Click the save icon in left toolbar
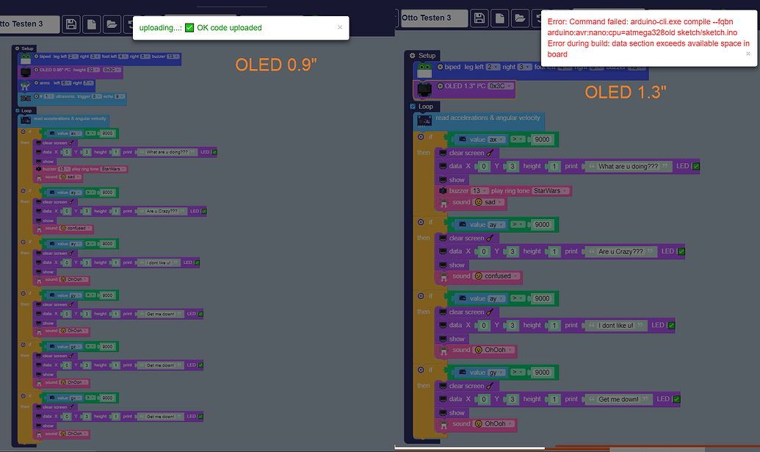The width and height of the screenshot is (760, 452). point(70,24)
